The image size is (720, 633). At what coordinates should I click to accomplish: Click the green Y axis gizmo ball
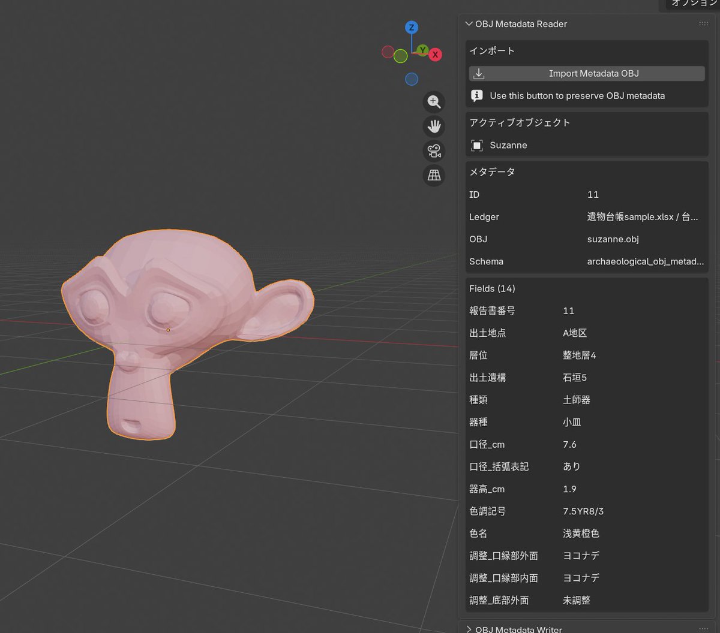(x=422, y=50)
